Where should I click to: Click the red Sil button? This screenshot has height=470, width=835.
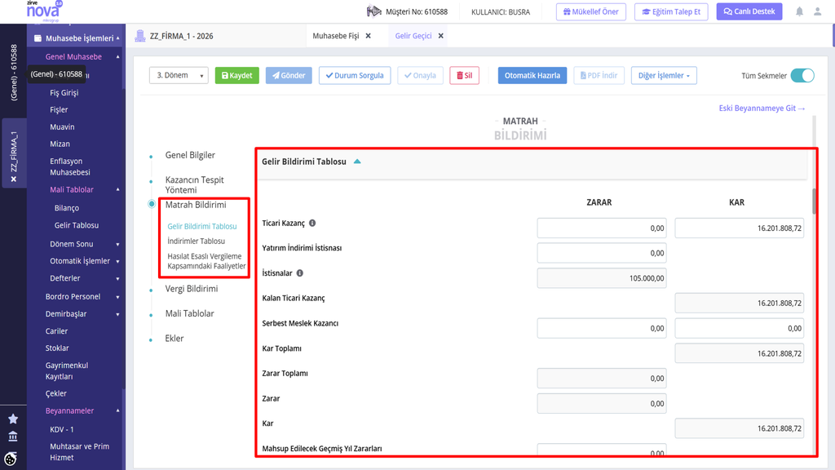click(x=464, y=76)
